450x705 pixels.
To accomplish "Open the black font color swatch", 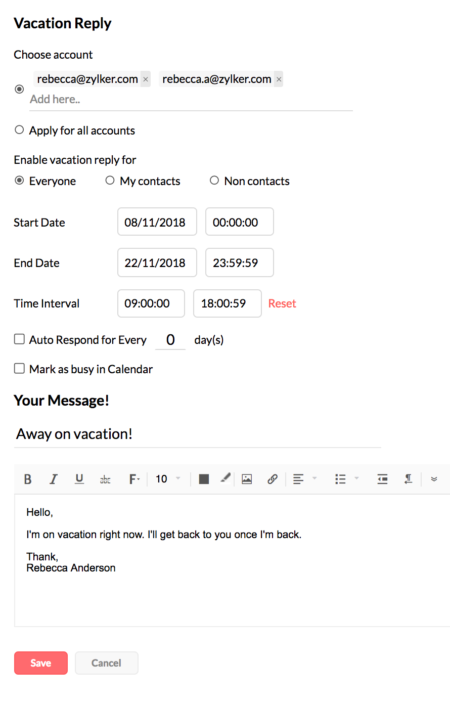I will coord(204,479).
